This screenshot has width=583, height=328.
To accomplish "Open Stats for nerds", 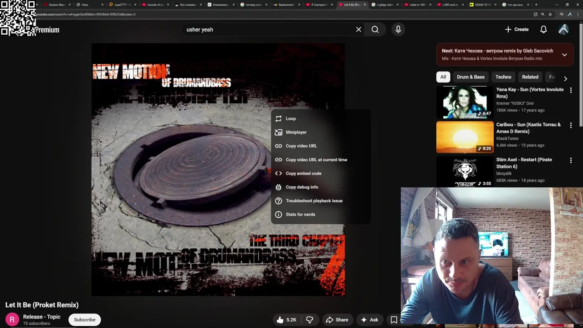I will click(320, 214).
